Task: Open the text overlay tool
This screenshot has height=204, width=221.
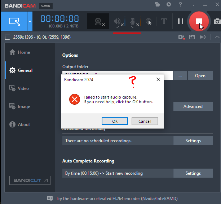Action: (x=164, y=21)
